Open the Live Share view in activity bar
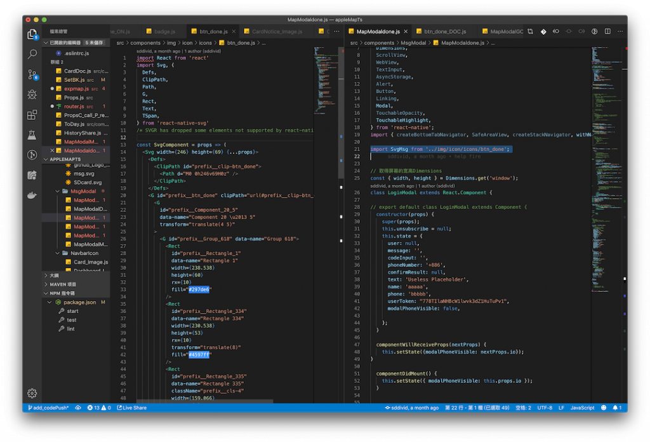Screen dimensions: 650x442 point(32,175)
